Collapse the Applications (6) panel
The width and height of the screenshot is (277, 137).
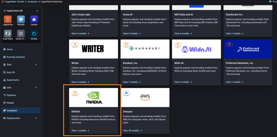coord(37,11)
